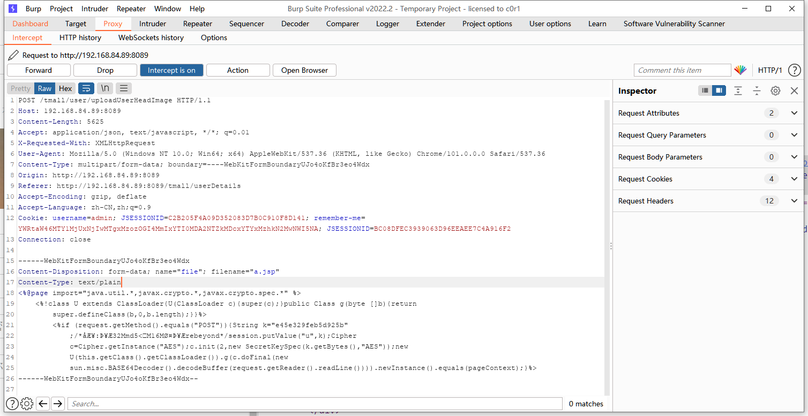Go to the previous search match
The height and width of the screenshot is (416, 808).
[43, 404]
